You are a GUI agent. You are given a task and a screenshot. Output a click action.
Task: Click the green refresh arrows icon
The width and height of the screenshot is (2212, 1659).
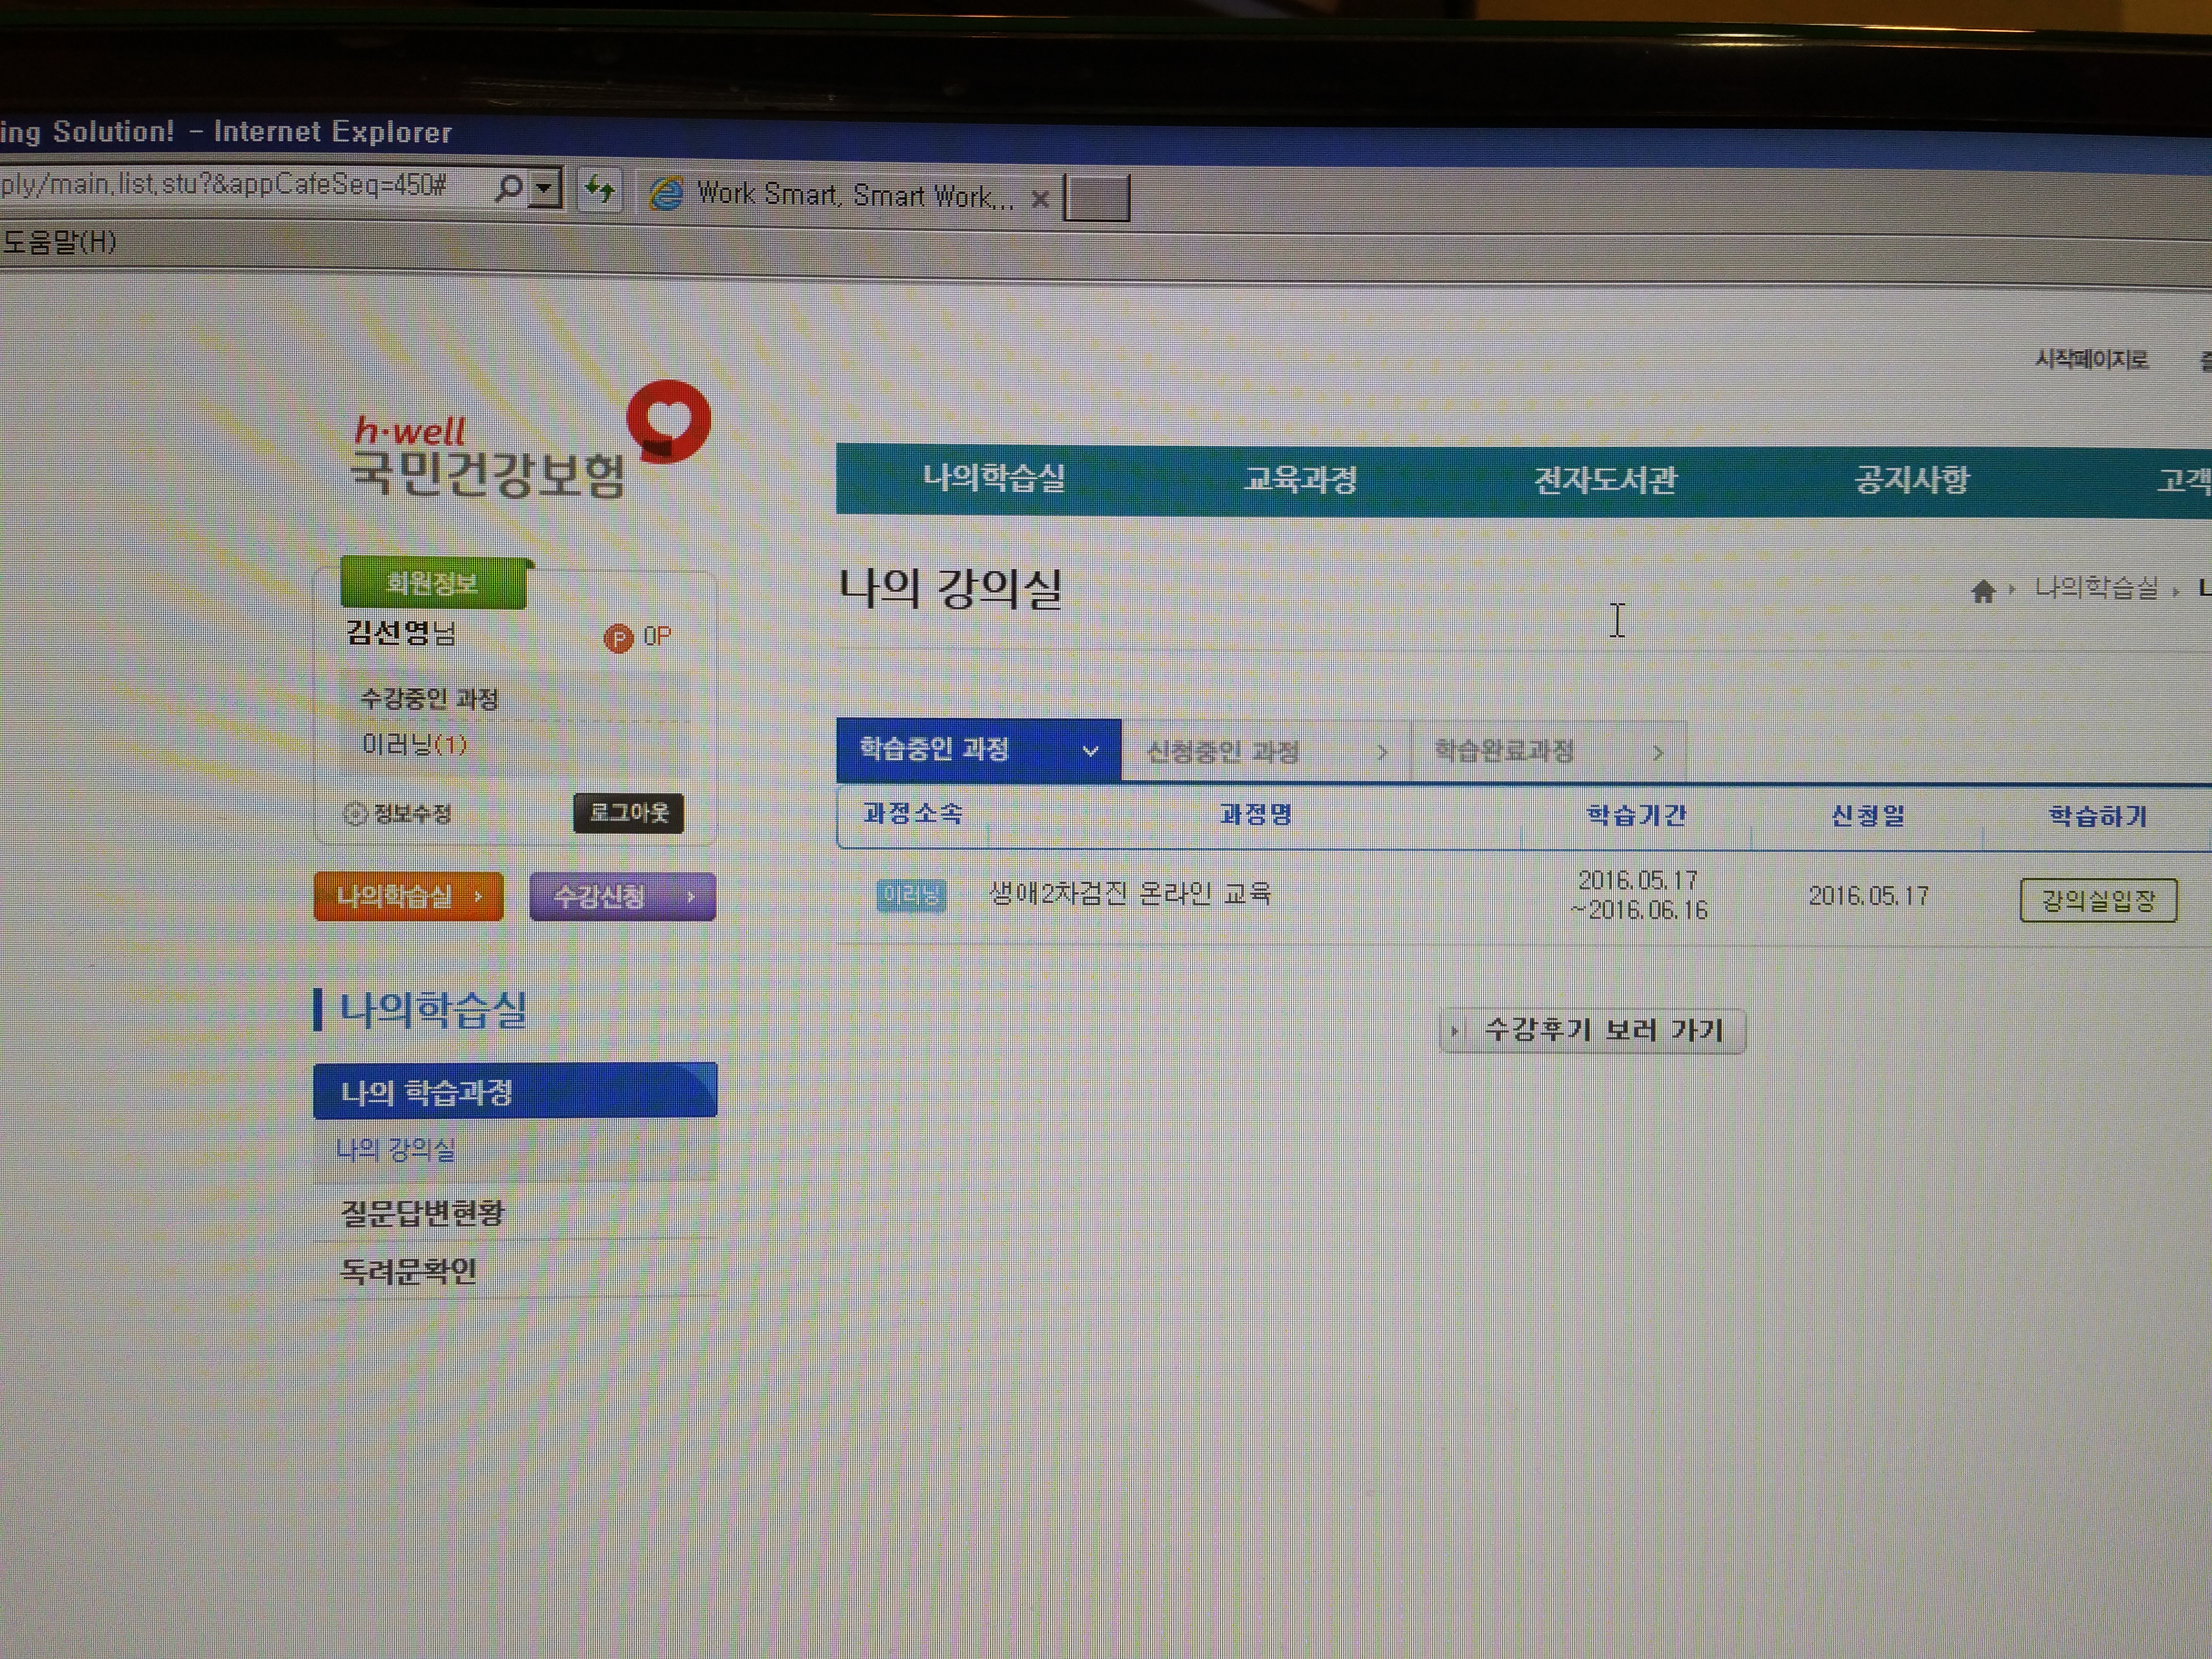click(x=600, y=189)
